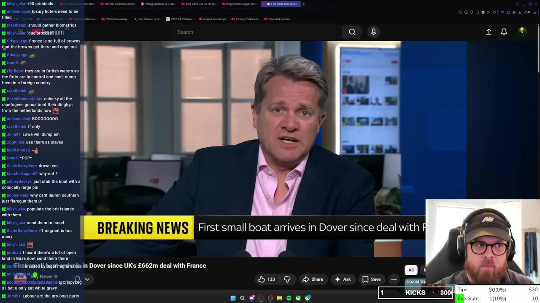
Task: Click the shield ad blocker icon
Action: click(x=483, y=12)
